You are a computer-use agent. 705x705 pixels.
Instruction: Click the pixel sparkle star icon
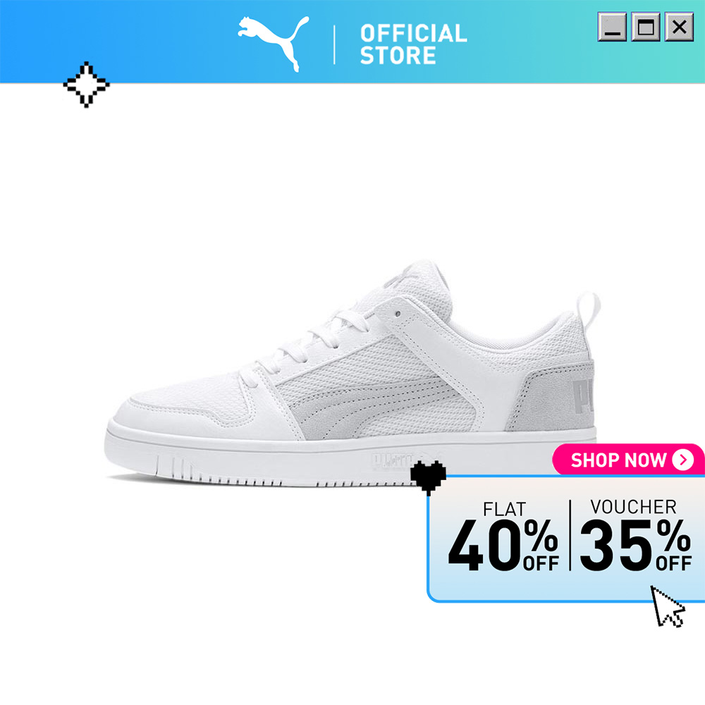click(86, 85)
